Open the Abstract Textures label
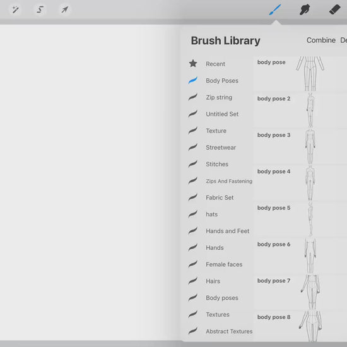This screenshot has width=347, height=347. pyautogui.click(x=229, y=331)
